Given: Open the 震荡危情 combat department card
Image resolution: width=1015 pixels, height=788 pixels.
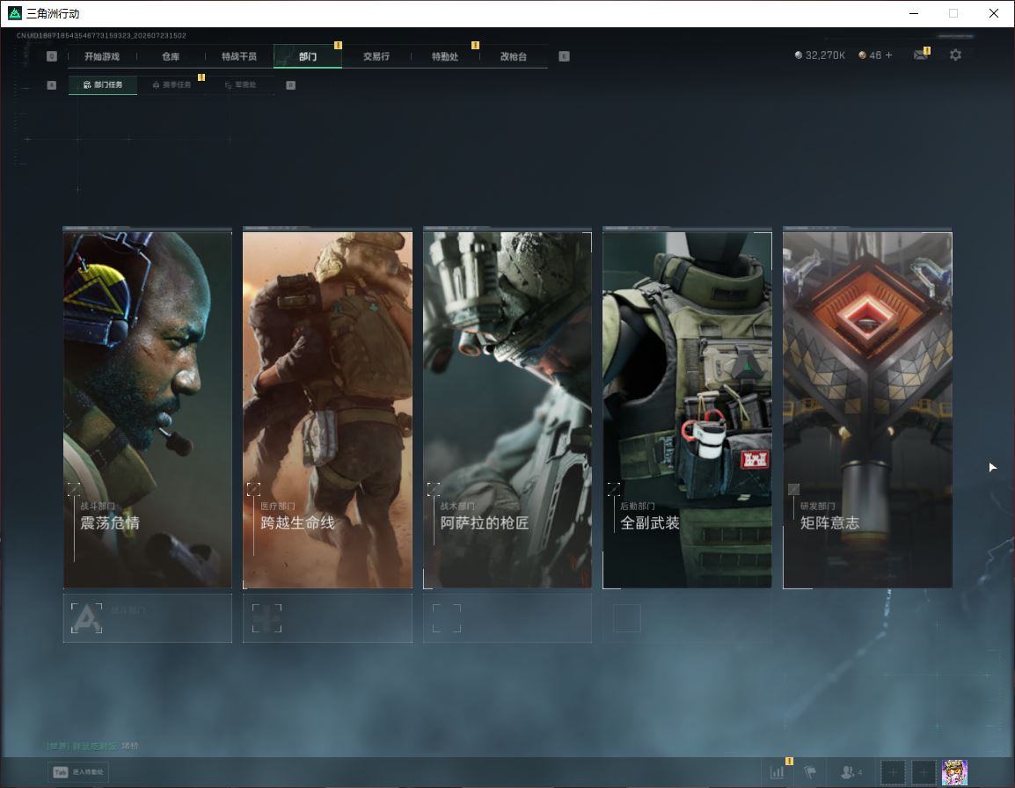Looking at the screenshot, I should (x=148, y=408).
